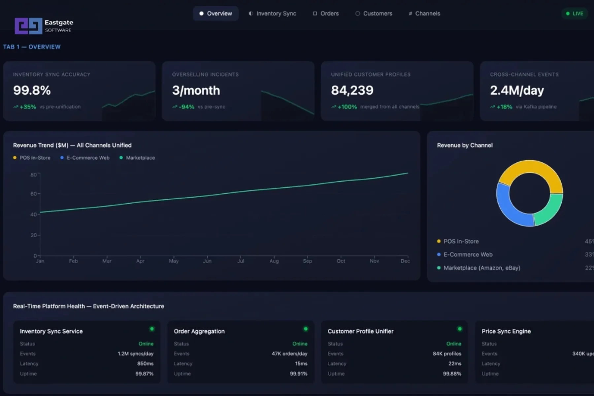Click the trend arrow beside +18%
Screen dimensions: 594x396
tap(492, 107)
